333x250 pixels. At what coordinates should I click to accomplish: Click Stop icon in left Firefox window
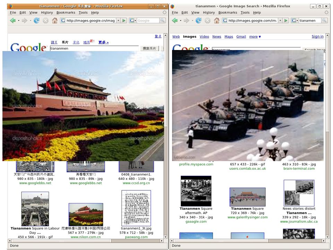click(45, 20)
